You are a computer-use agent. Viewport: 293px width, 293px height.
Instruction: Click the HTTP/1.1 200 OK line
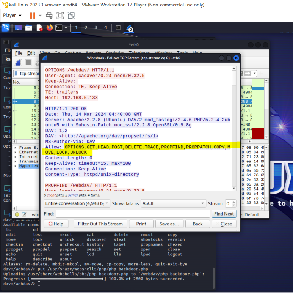click(66, 109)
